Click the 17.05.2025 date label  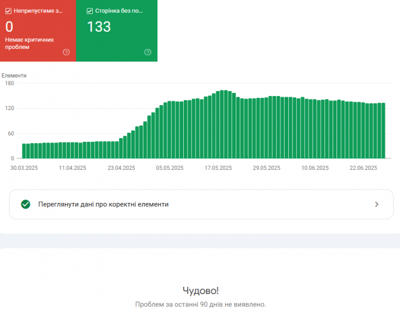coord(218,168)
